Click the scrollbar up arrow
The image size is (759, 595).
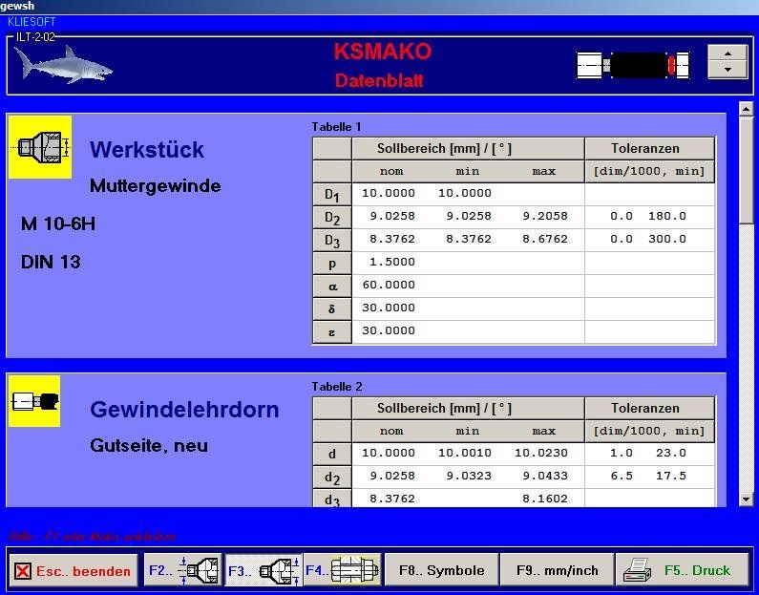746,109
